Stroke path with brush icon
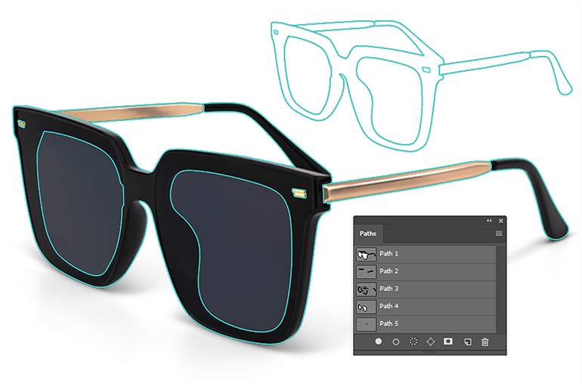The width and height of the screenshot is (582, 384). coord(395,342)
